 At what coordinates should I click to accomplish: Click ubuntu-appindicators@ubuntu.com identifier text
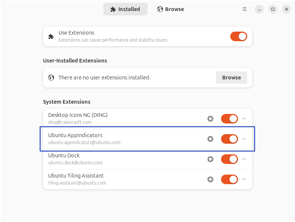point(84,143)
